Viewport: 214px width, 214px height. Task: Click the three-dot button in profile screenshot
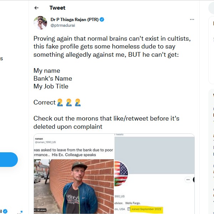click(188, 180)
